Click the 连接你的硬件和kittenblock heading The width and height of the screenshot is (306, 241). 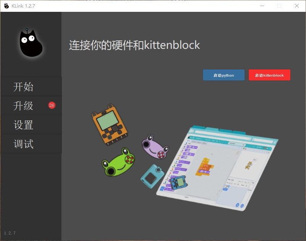click(x=134, y=45)
